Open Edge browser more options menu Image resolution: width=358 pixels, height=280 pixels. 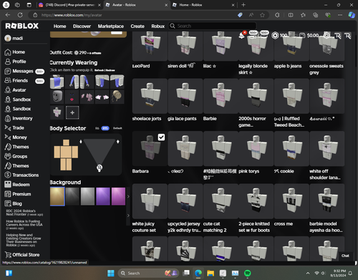pyautogui.click(x=340, y=15)
